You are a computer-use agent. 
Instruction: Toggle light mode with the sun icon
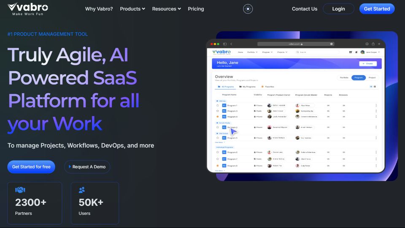point(248,9)
